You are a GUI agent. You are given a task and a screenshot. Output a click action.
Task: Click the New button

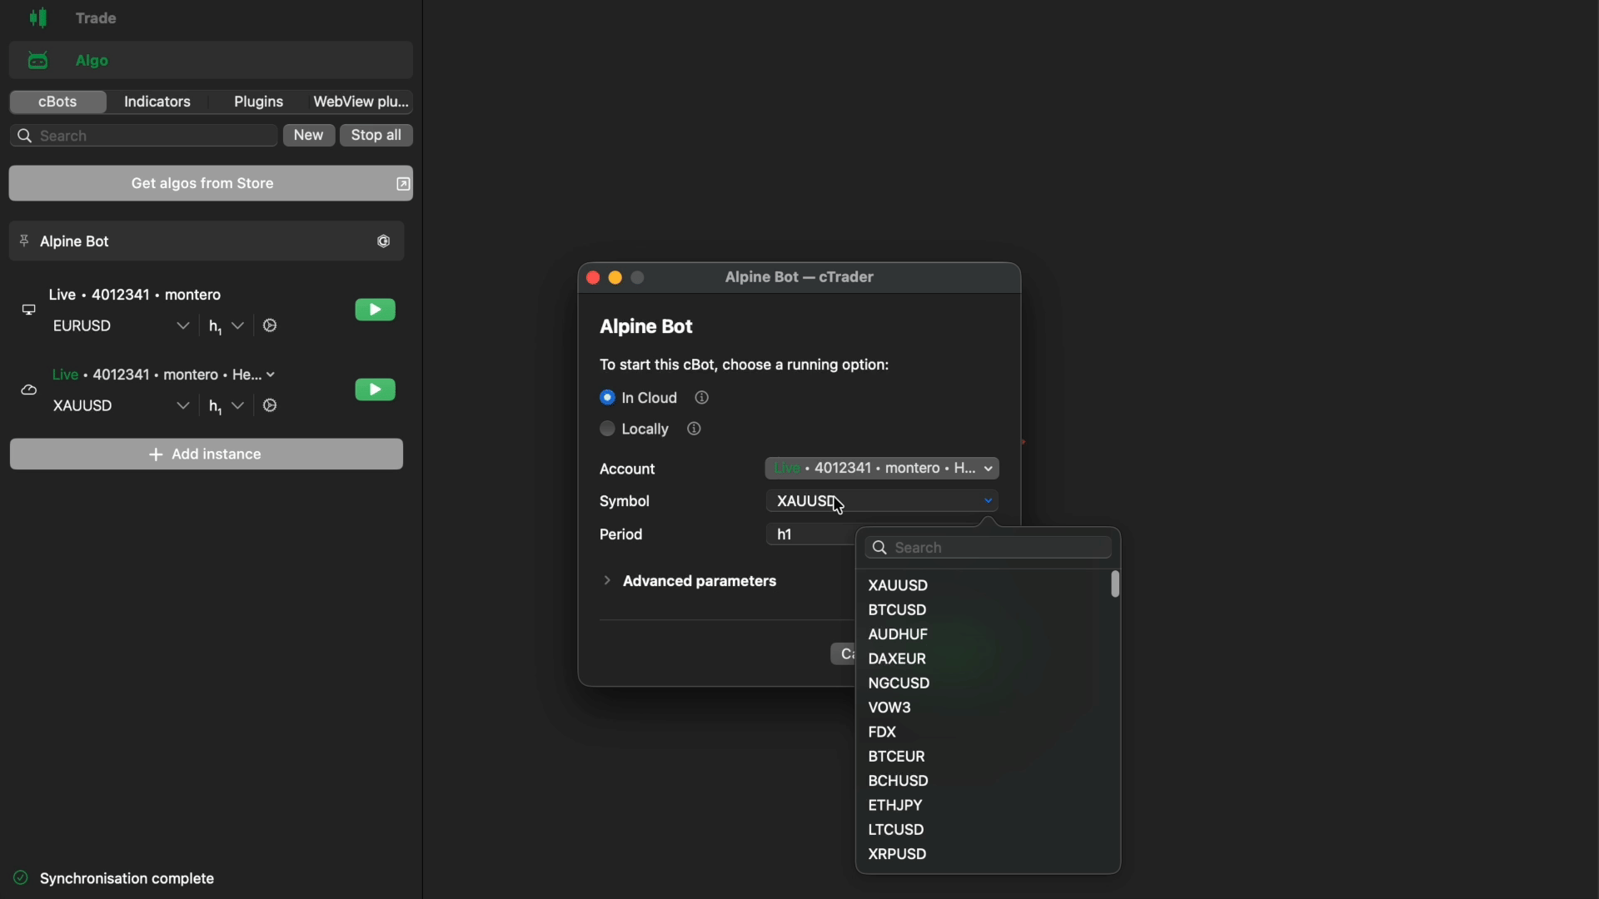pyautogui.click(x=309, y=136)
